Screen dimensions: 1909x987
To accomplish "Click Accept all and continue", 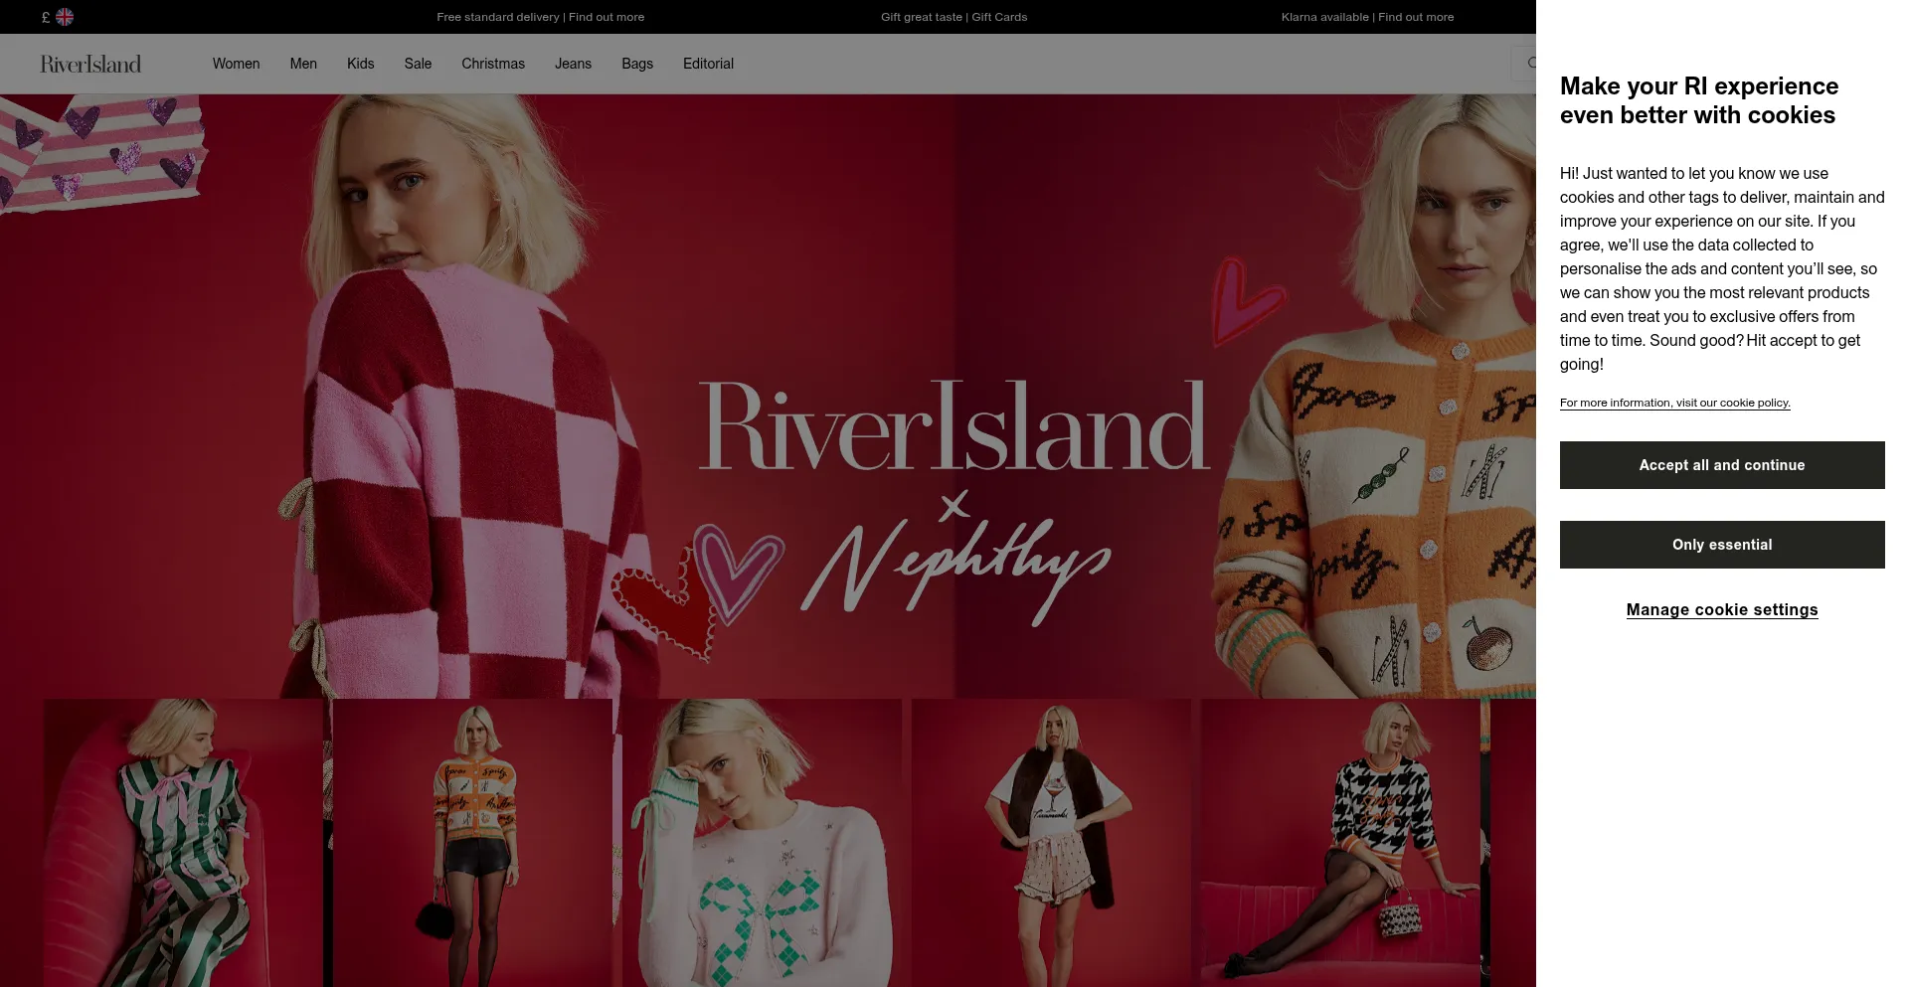I will click(1722, 465).
